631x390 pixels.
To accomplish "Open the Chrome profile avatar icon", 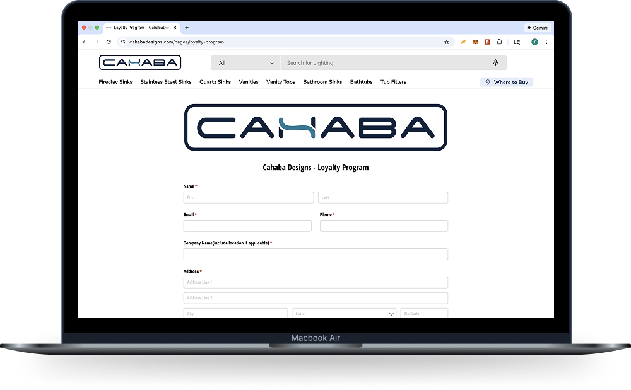I will [x=534, y=42].
